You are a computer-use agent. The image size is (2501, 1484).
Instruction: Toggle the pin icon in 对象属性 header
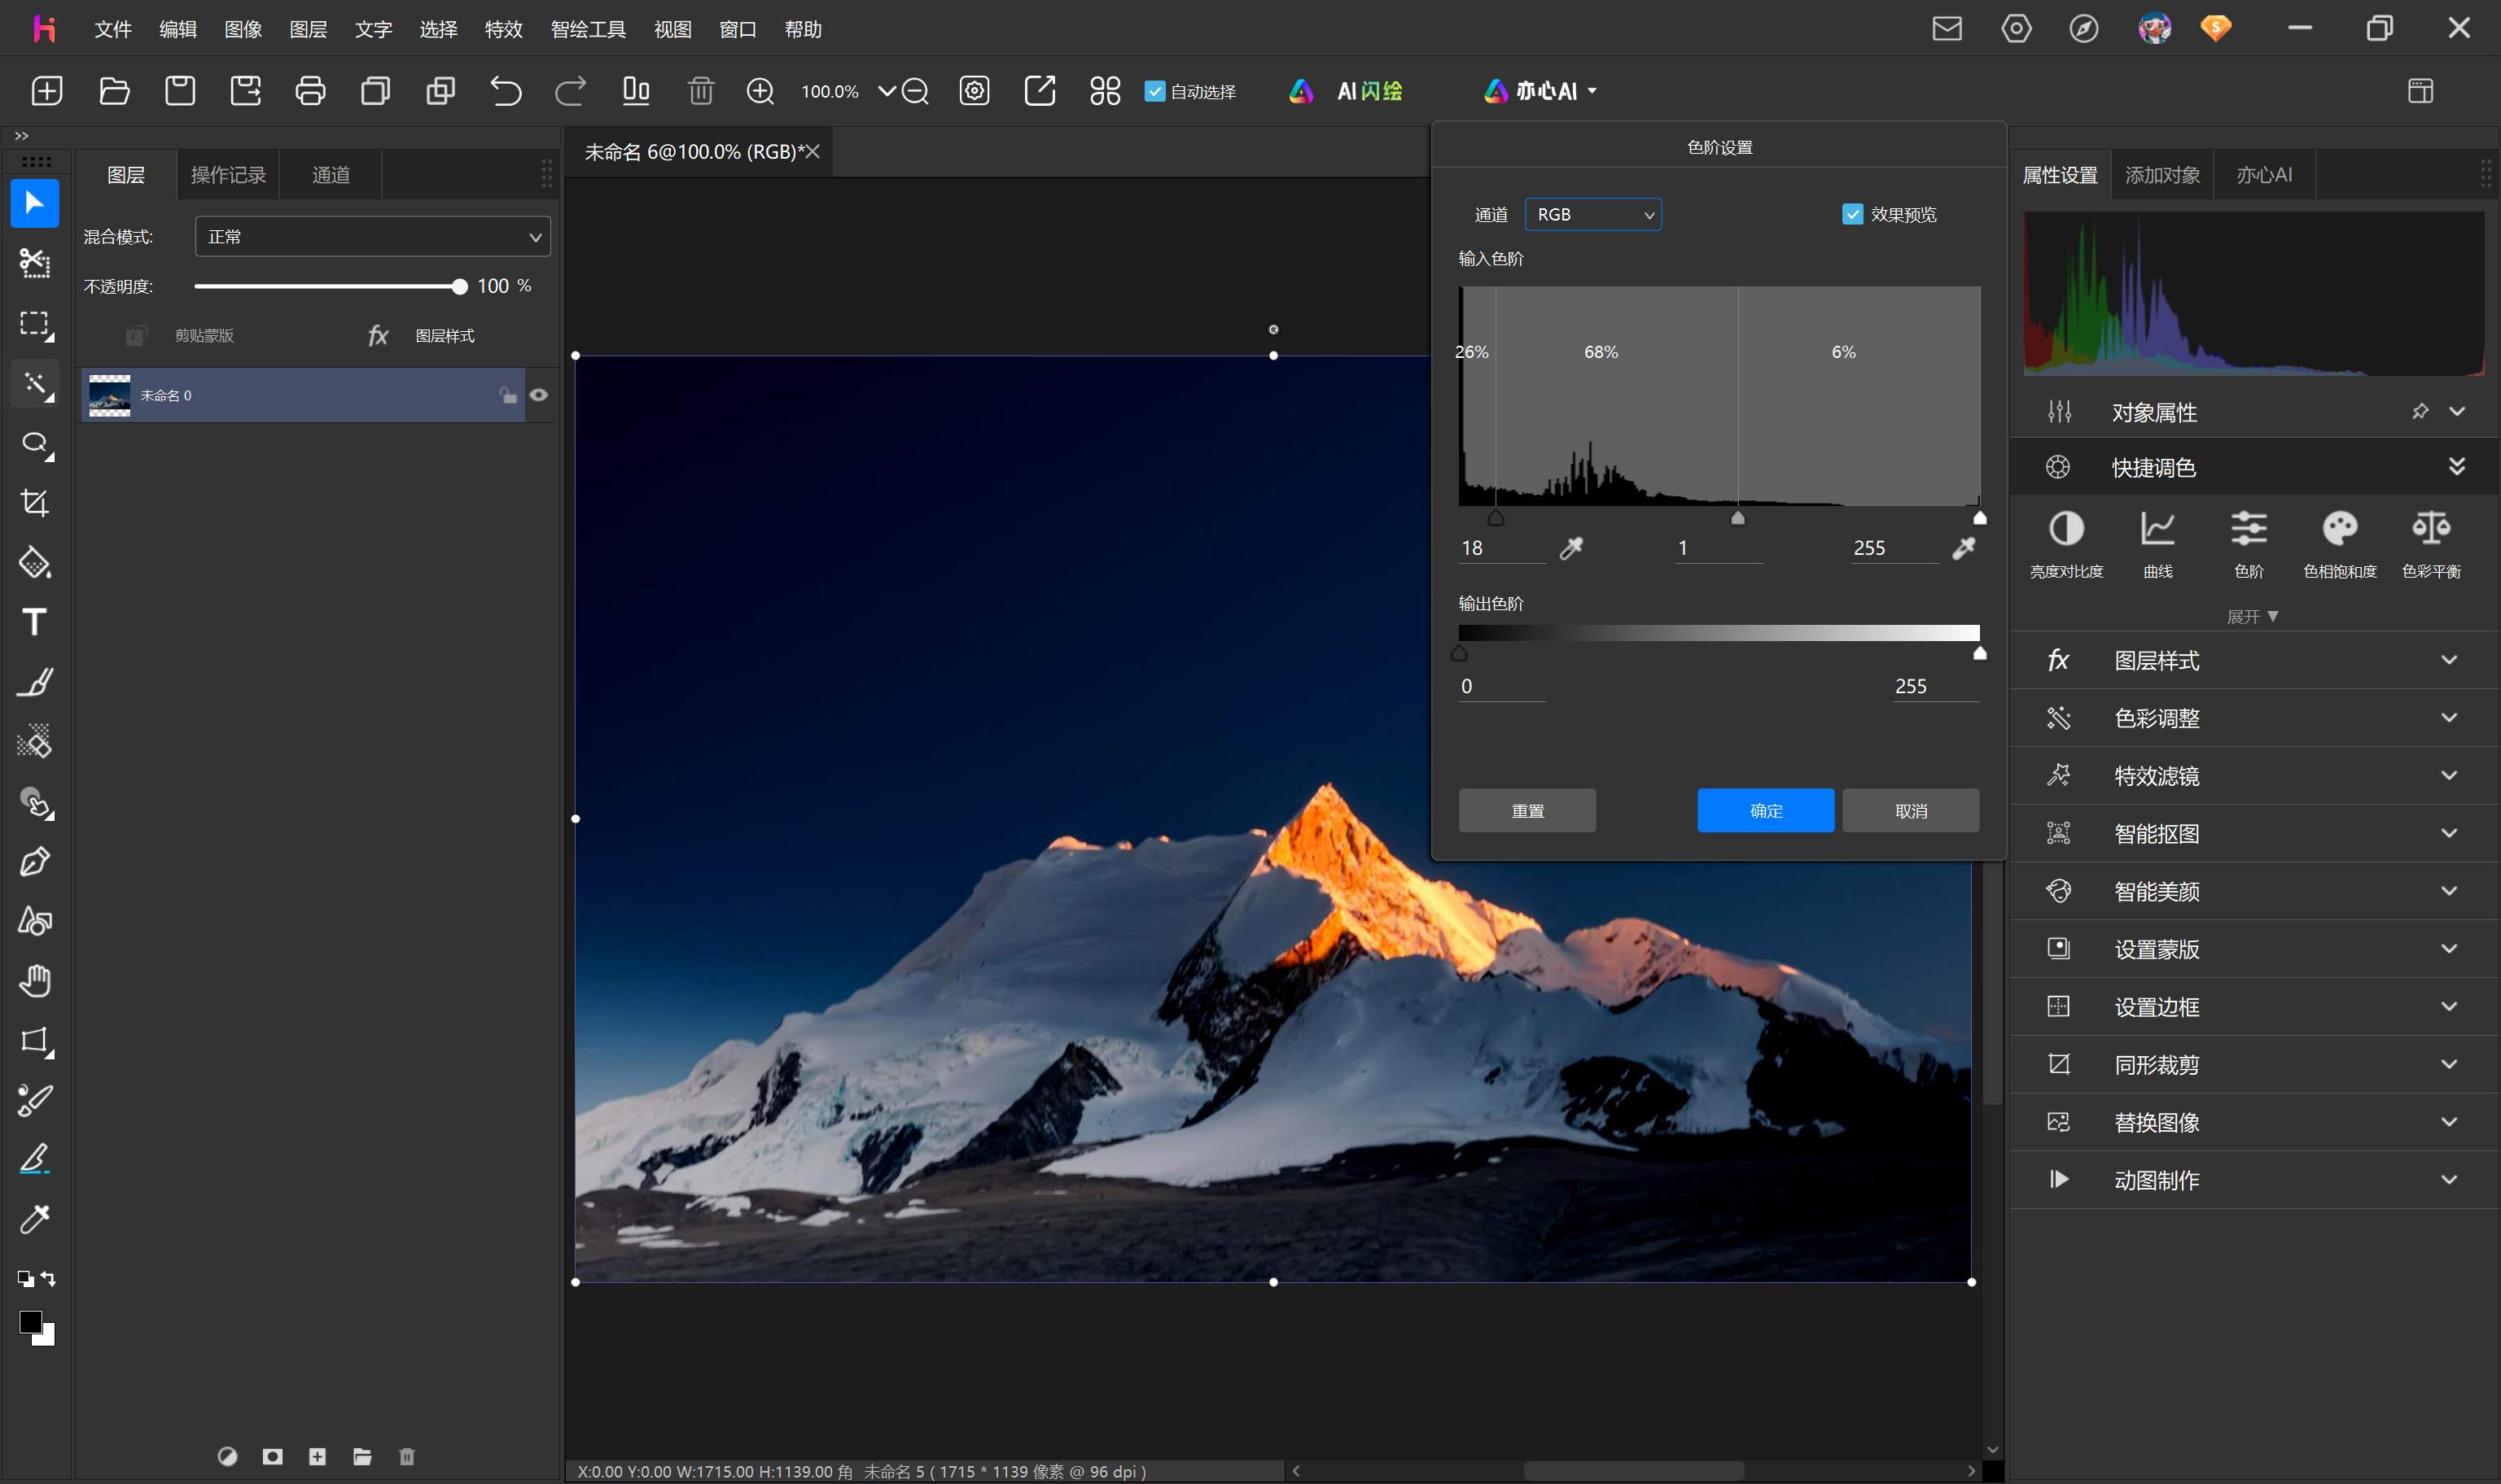coord(2420,411)
